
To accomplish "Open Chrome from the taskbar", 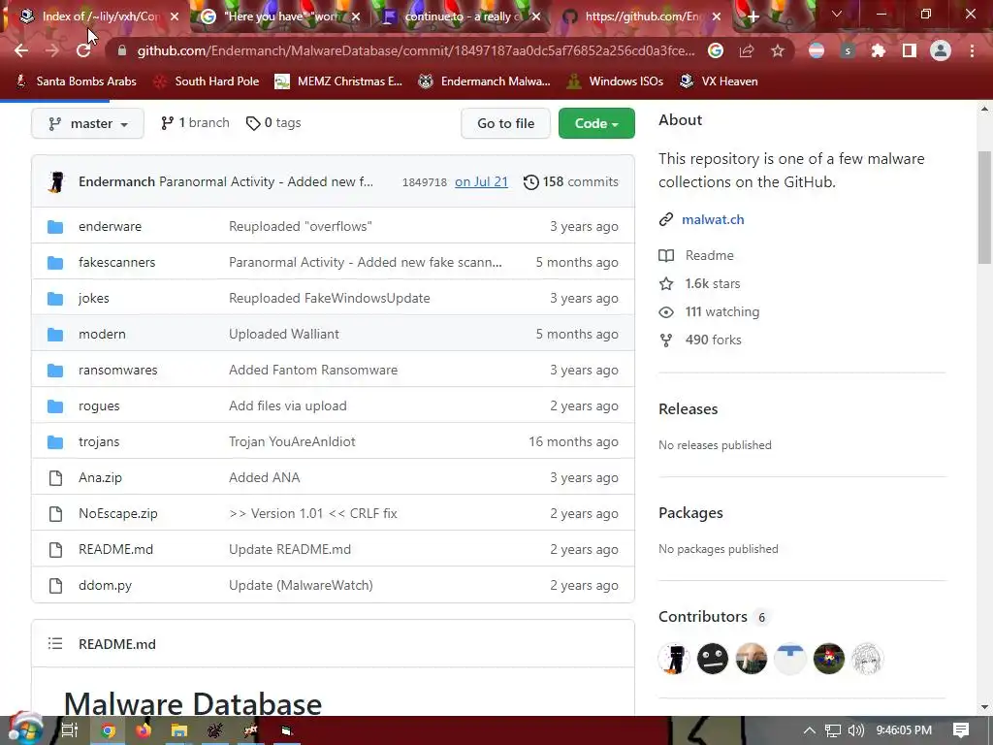I will coord(109,730).
